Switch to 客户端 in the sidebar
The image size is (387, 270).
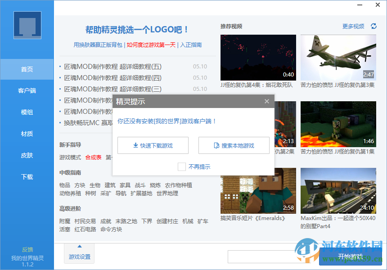(x=27, y=90)
